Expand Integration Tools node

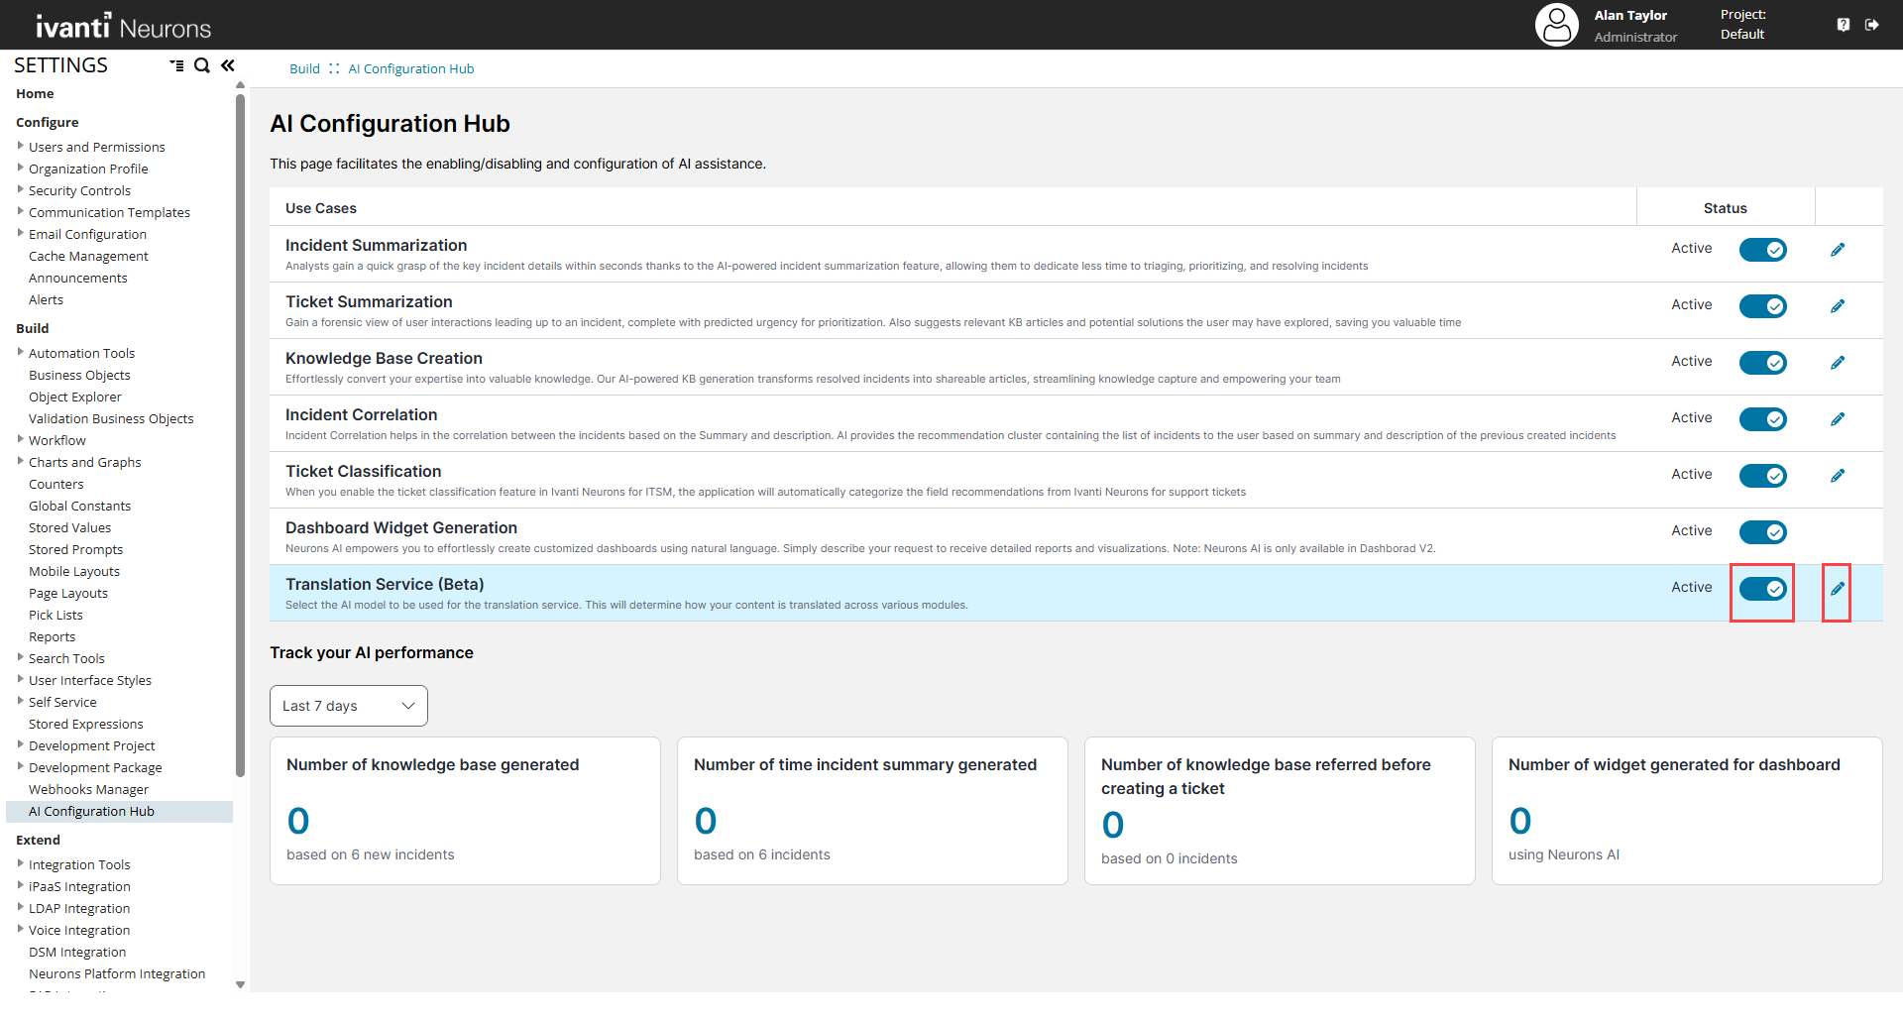[x=20, y=863]
